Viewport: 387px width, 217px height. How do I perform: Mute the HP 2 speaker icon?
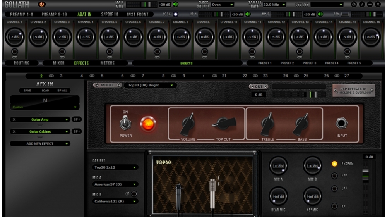click(x=320, y=14)
